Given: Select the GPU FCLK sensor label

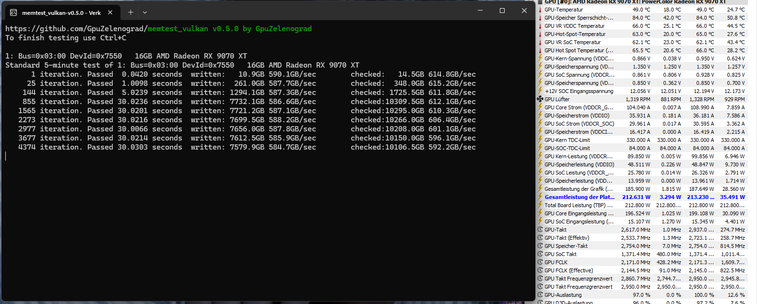Looking at the screenshot, I should click(556, 262).
